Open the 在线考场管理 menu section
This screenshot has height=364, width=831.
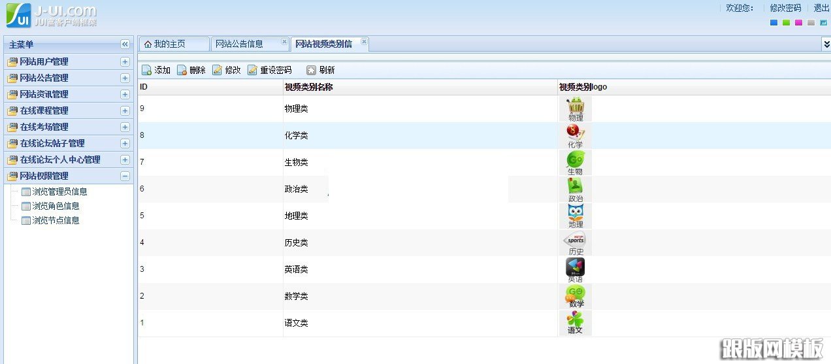(69, 127)
